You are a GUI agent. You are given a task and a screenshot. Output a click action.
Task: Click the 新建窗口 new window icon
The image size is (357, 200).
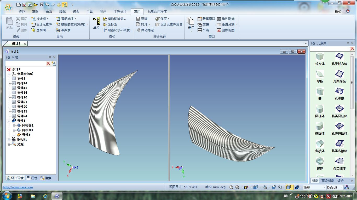click(200, 19)
